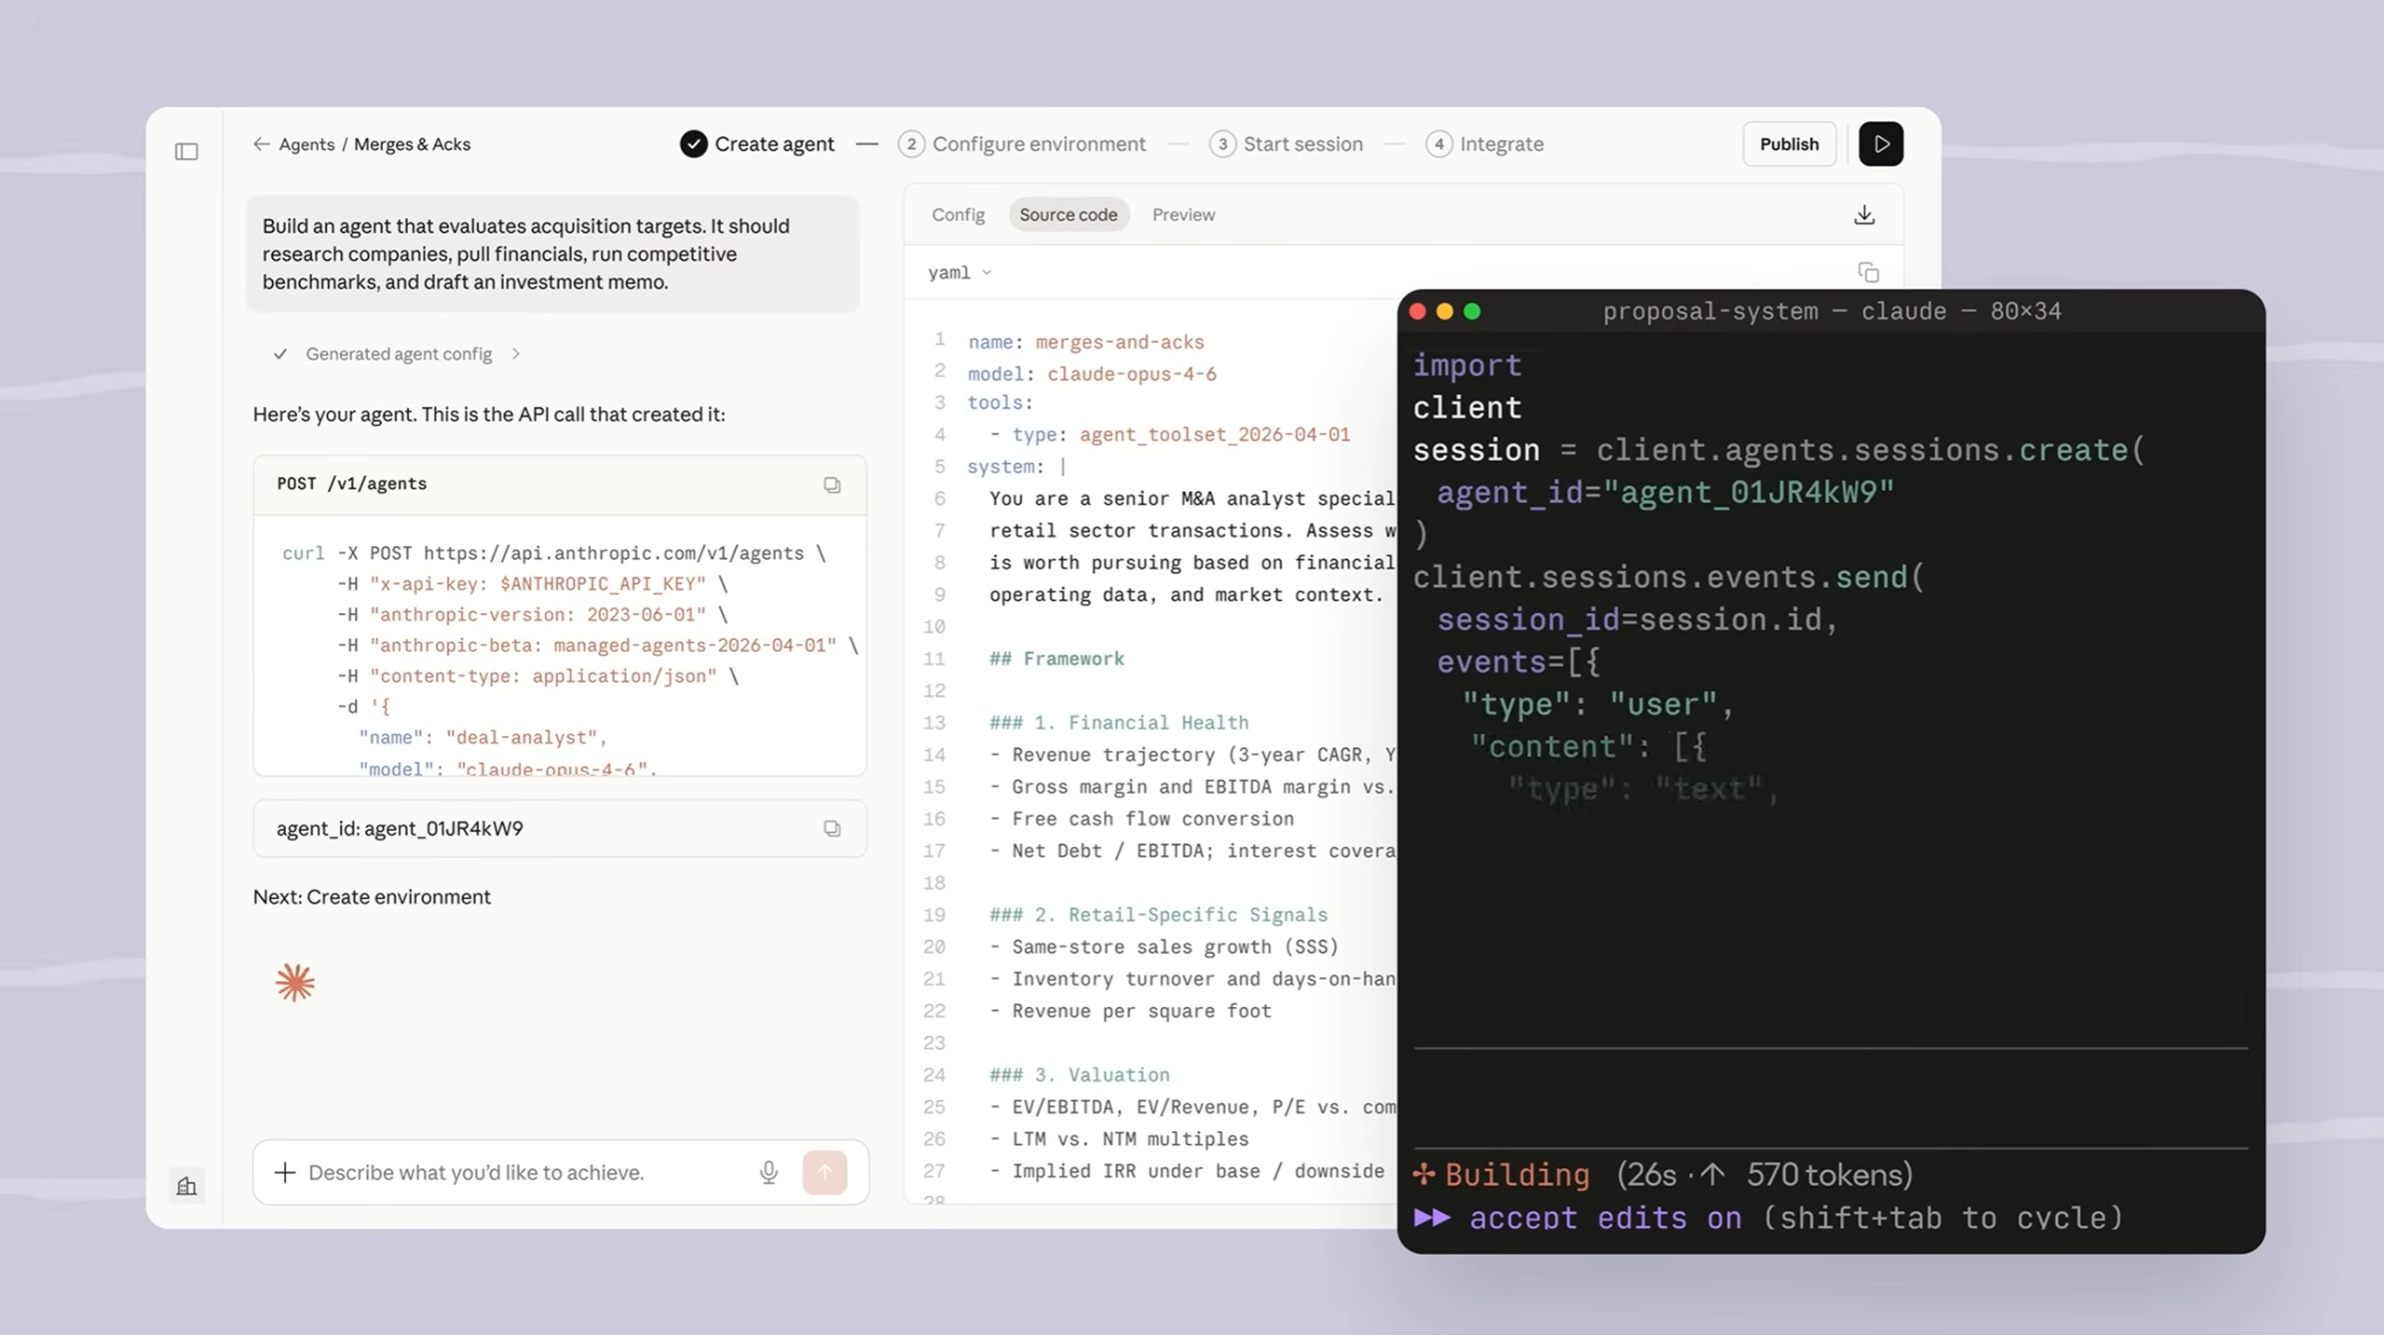Copy the yaml source code
The width and height of the screenshot is (2384, 1335).
click(1868, 272)
